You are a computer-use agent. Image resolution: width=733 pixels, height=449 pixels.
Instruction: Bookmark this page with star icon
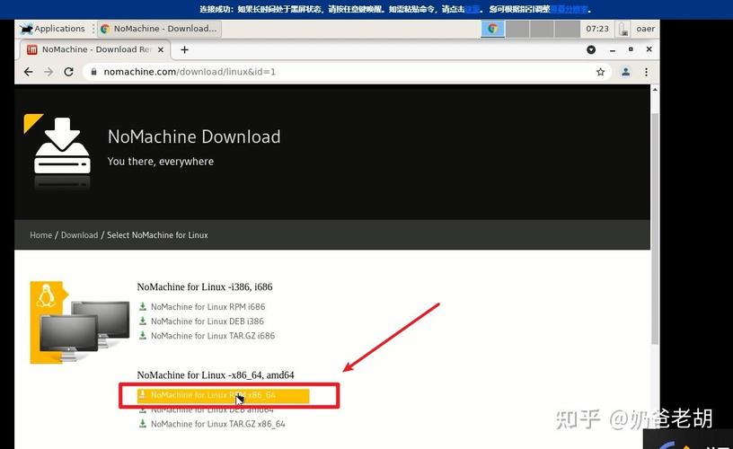(601, 72)
